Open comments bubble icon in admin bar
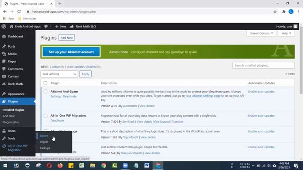303x170 pixels. point(46,26)
